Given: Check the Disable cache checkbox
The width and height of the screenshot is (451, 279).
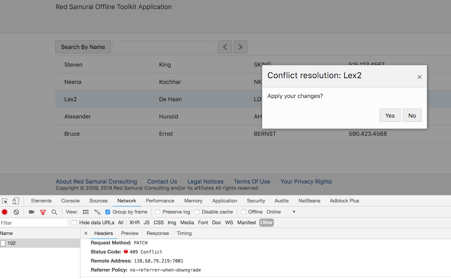Looking at the screenshot, I should 196,212.
